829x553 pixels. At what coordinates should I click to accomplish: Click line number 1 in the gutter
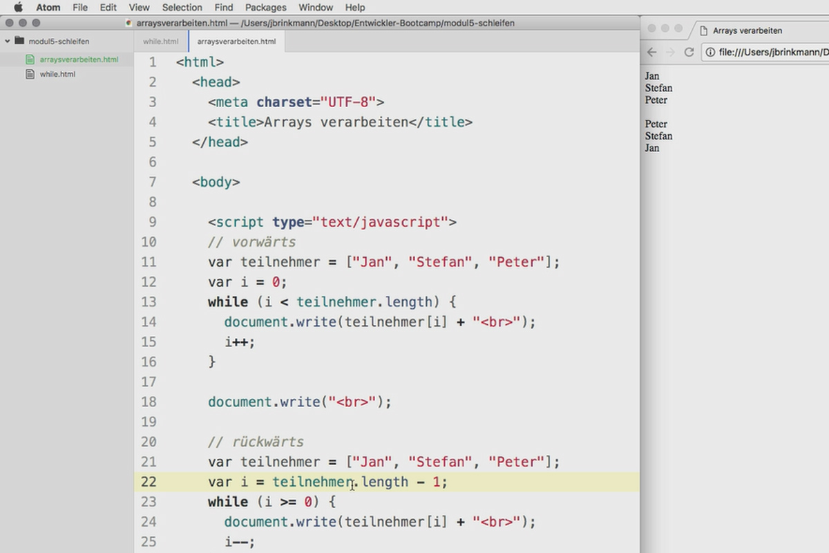click(153, 62)
